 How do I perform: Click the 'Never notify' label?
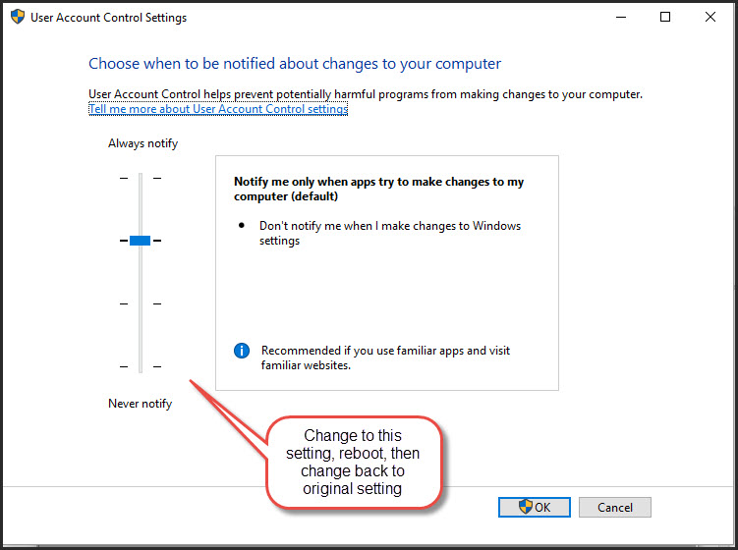pyautogui.click(x=141, y=404)
